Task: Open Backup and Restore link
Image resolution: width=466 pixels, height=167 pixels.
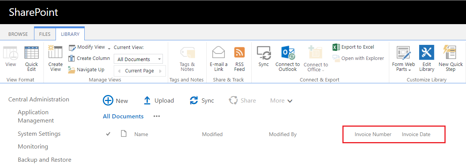Action: point(45,160)
